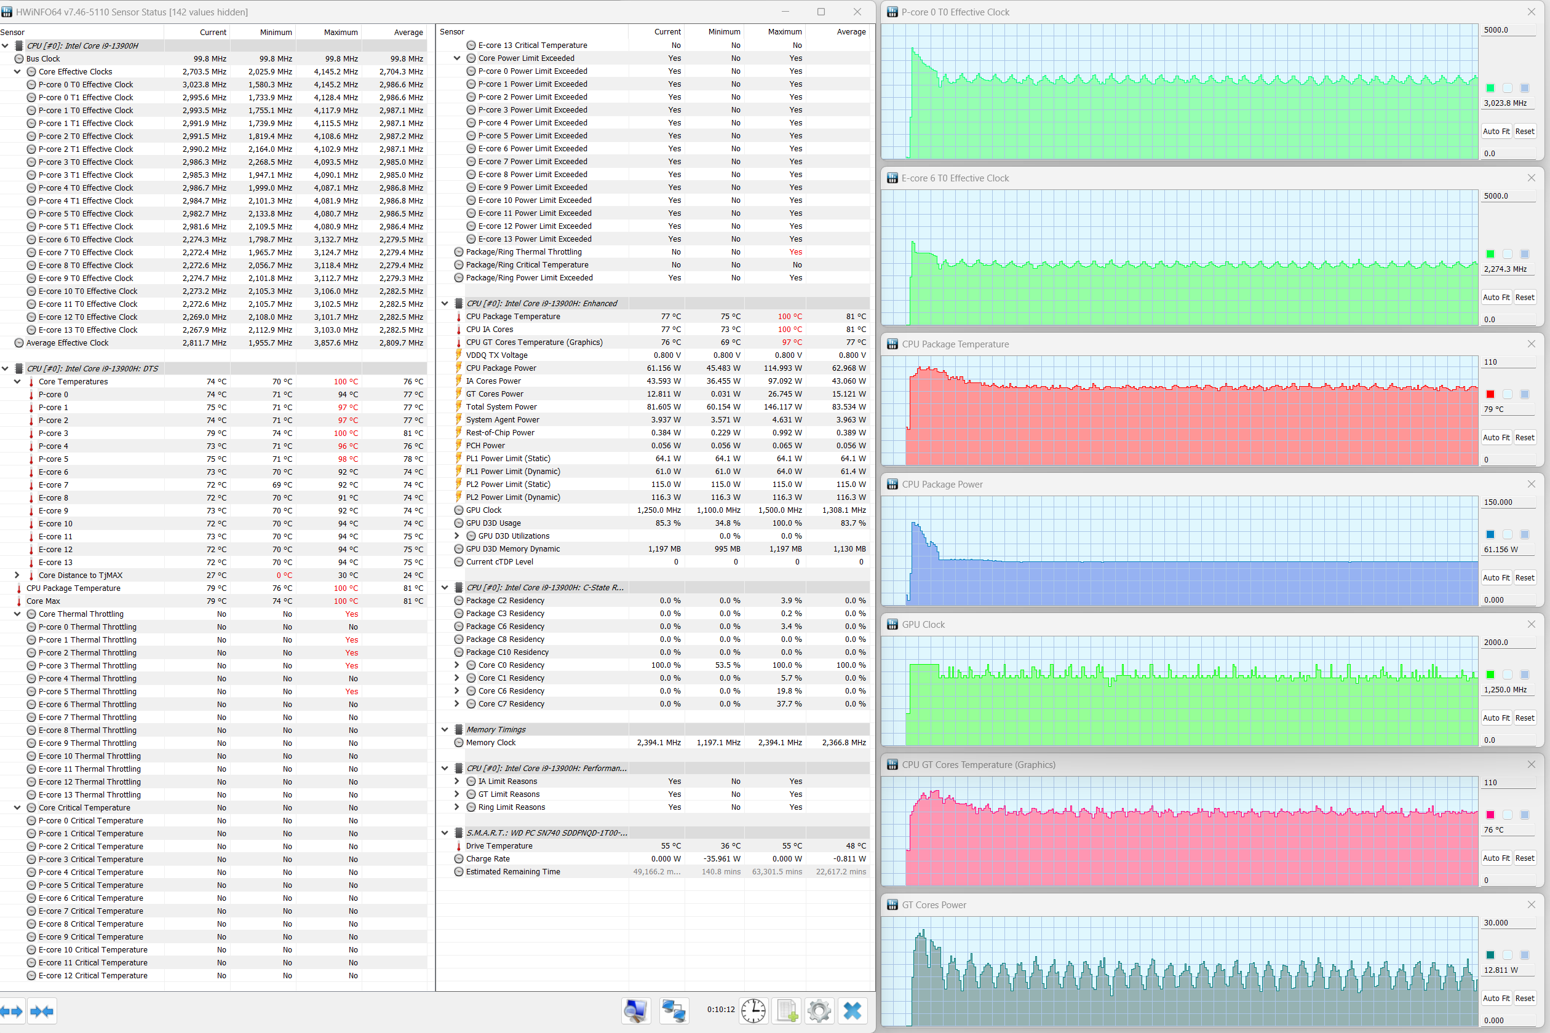This screenshot has height=1033, width=1550.
Task: Reset the elapsed time clock icon
Action: coord(753,1011)
